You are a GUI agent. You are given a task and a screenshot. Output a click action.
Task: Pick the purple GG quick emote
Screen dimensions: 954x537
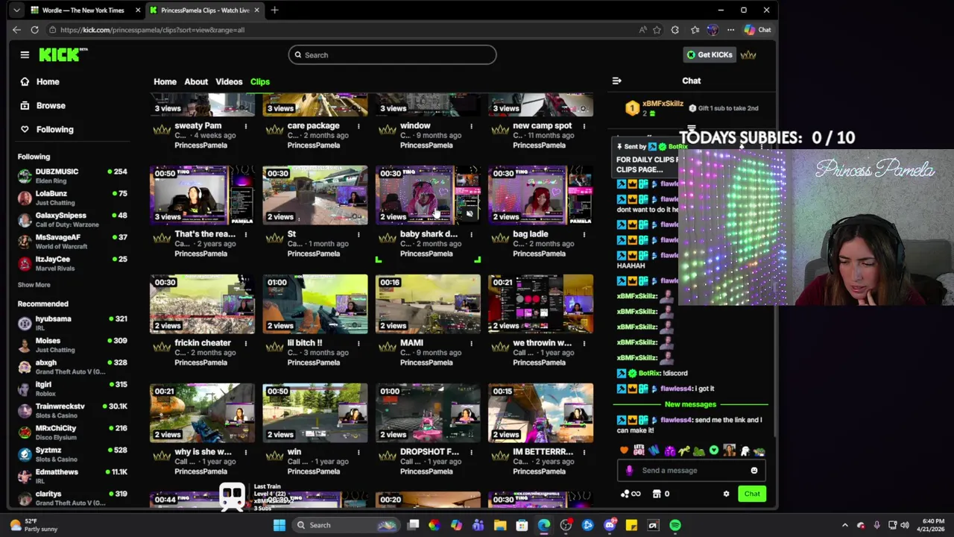click(x=669, y=450)
